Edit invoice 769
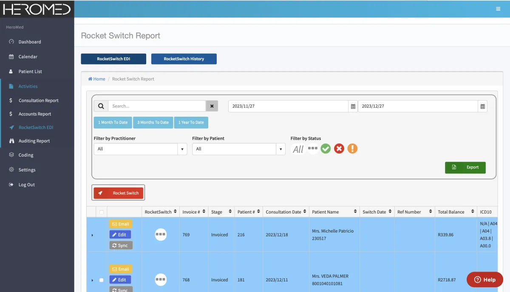This screenshot has height=292, width=510. (x=120, y=235)
